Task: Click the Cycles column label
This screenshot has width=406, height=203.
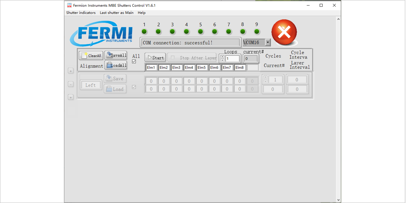Action: [x=273, y=56]
